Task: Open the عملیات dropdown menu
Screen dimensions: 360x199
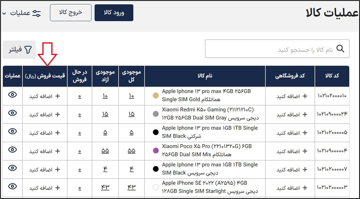Action: (x=21, y=13)
